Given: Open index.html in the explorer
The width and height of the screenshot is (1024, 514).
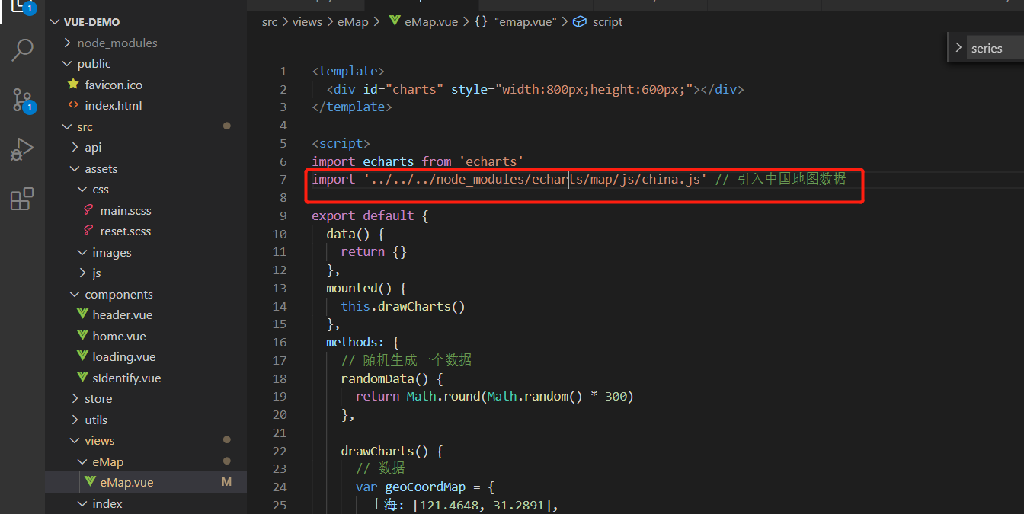Looking at the screenshot, I should (114, 105).
